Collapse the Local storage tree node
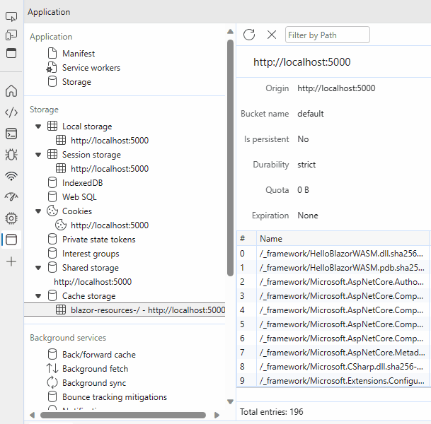 coord(38,126)
